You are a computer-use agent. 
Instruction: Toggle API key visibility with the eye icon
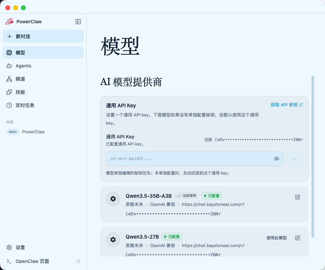(277, 159)
